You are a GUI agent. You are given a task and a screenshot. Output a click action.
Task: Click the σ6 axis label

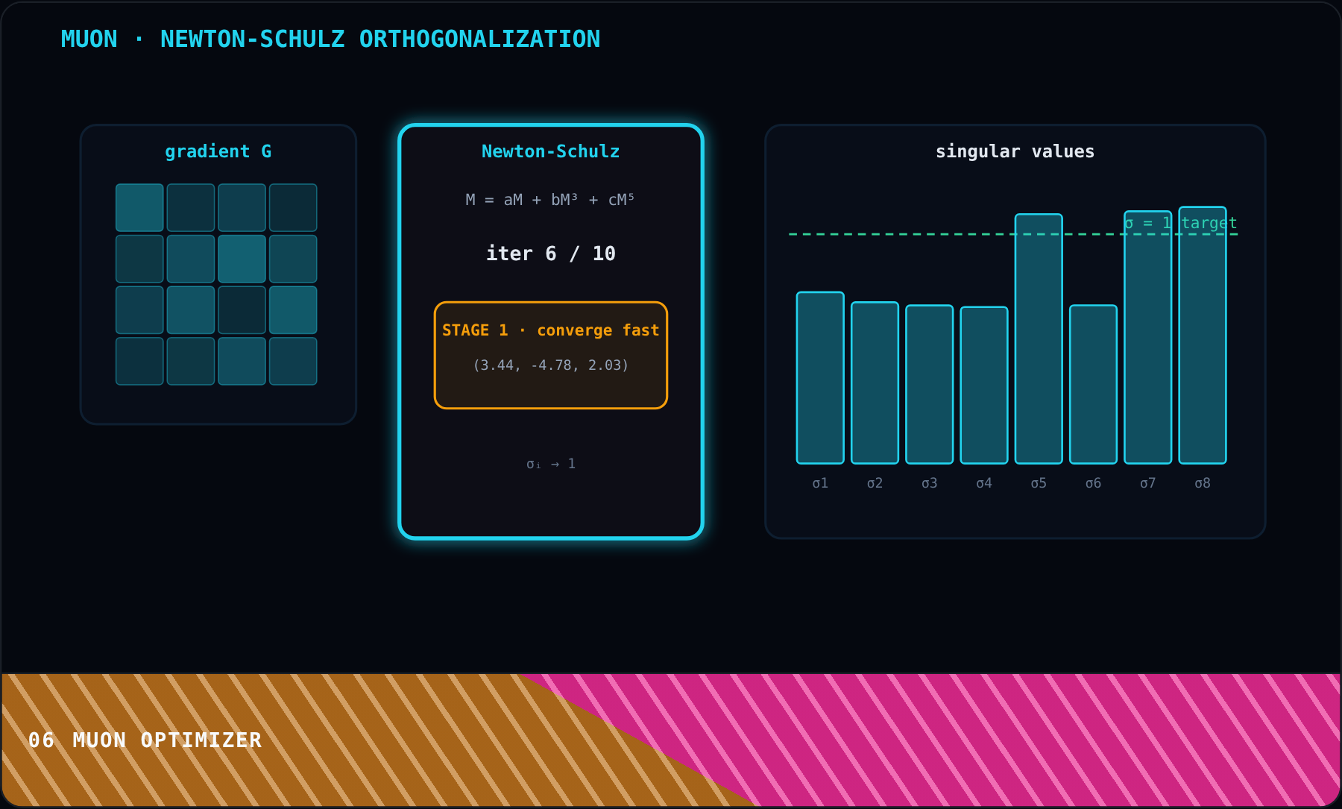tap(1093, 483)
